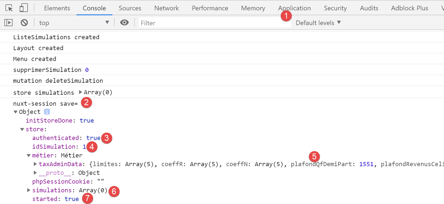Viewport: 444px width, 204px height.
Task: Open the Adblock Plus panel tab
Action: [x=409, y=8]
